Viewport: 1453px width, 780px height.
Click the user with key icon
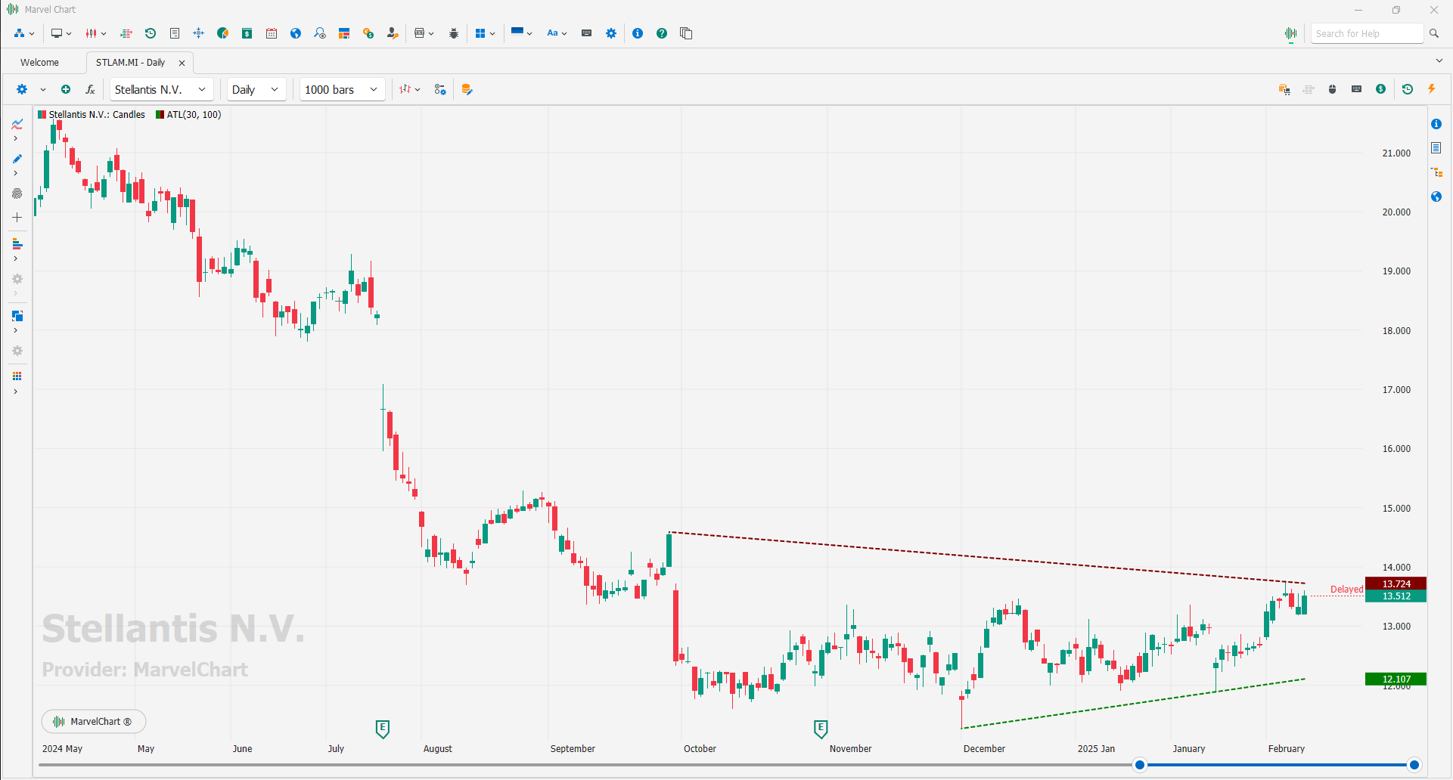393,33
